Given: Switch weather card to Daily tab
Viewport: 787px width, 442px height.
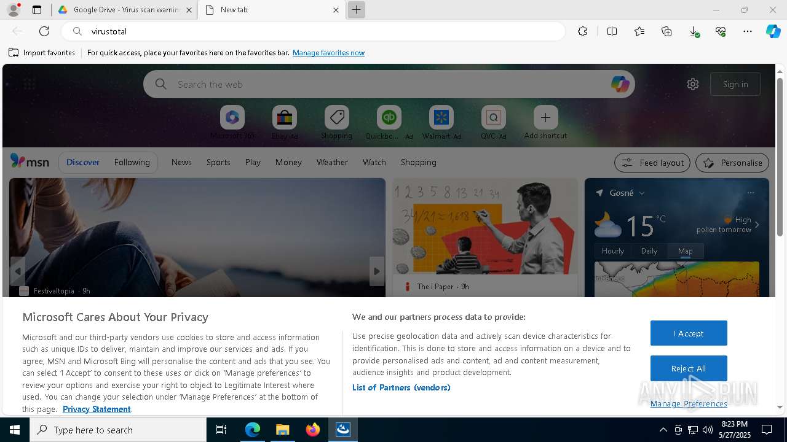Looking at the screenshot, I should coord(649,251).
